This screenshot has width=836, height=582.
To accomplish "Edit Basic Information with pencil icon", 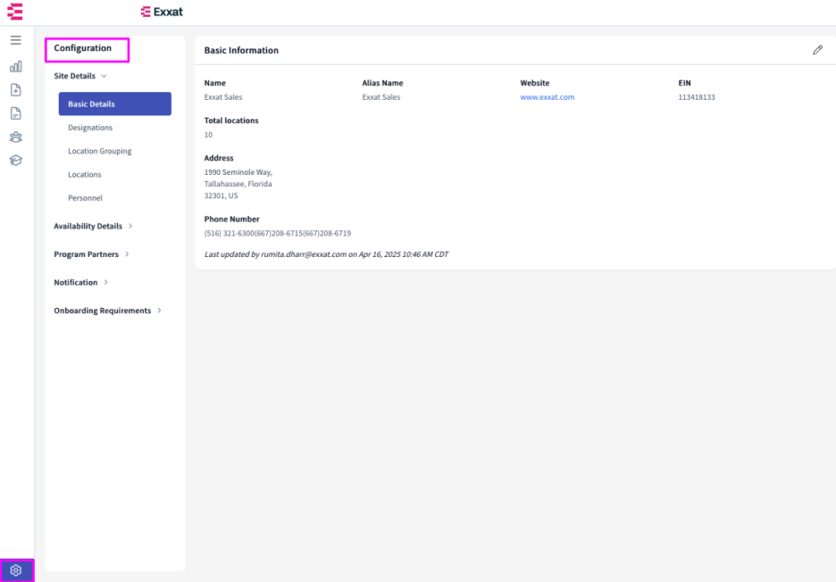I will pos(817,50).
